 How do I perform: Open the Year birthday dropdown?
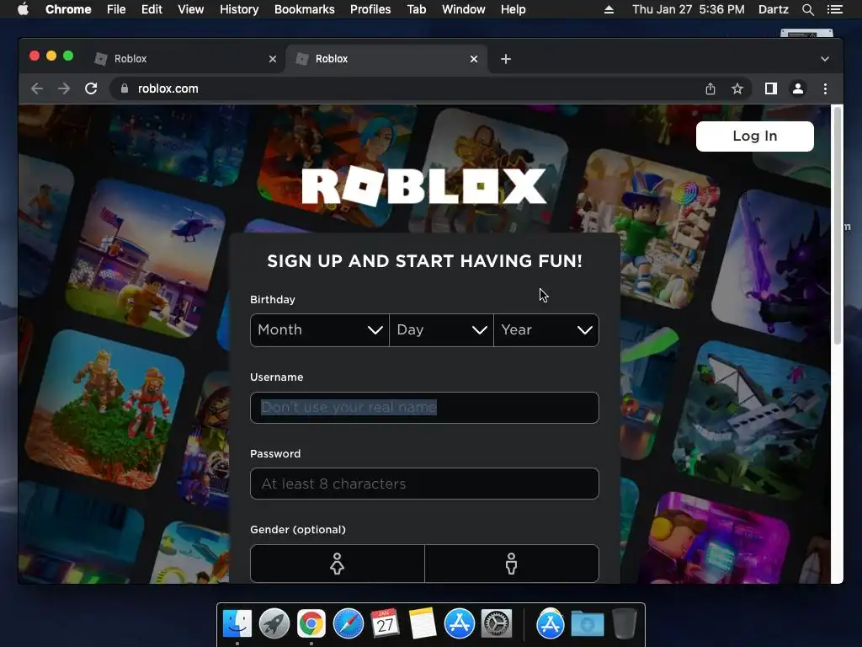545,330
